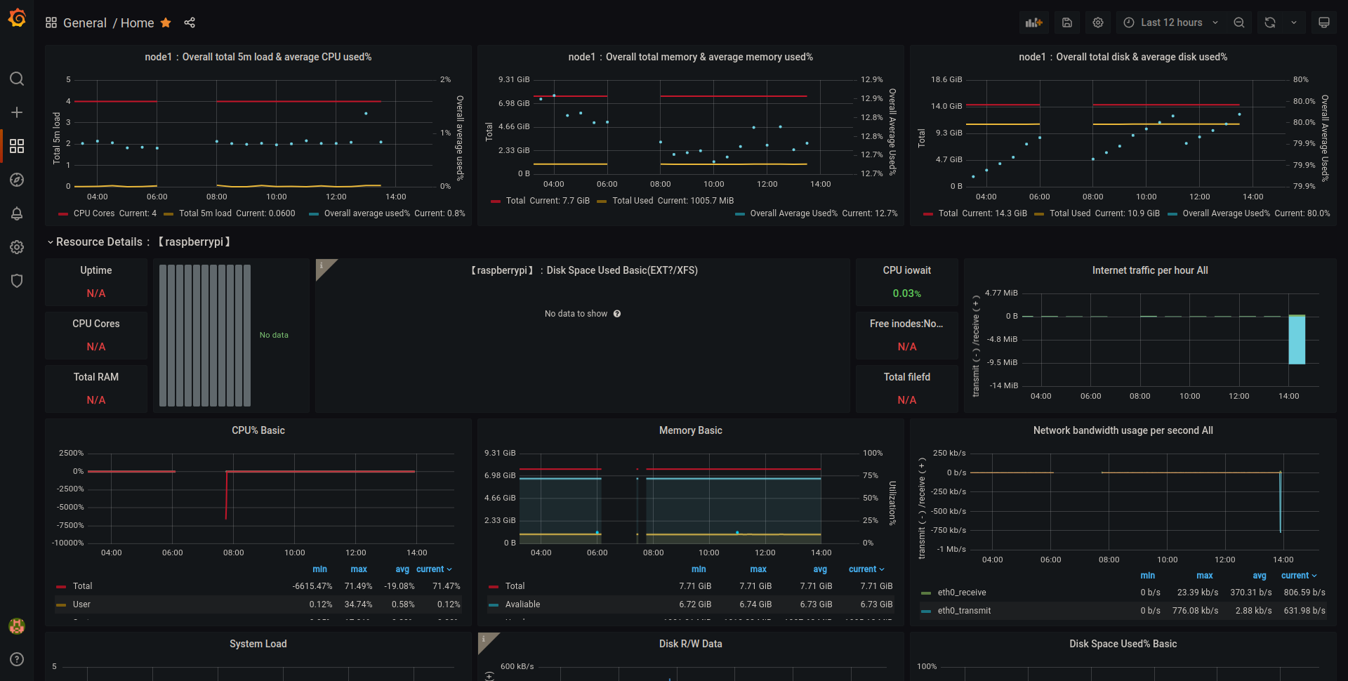This screenshot has height=681, width=1348.
Task: Open the Dashboards sidebar icon
Action: click(17, 146)
